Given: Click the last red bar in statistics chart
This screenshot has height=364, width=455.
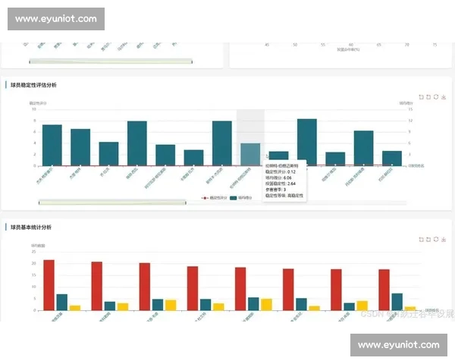Looking at the screenshot, I should click(x=384, y=289).
